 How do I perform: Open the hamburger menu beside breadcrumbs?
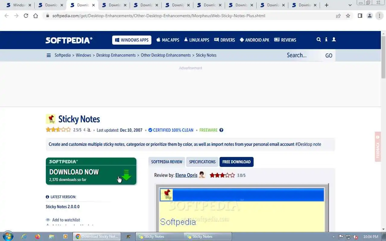49,55
